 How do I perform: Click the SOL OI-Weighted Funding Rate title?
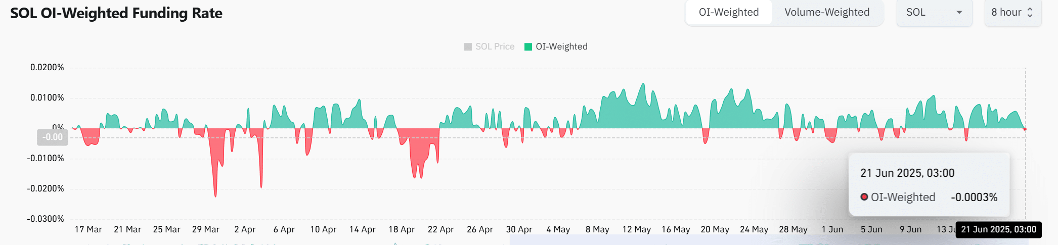tap(116, 13)
